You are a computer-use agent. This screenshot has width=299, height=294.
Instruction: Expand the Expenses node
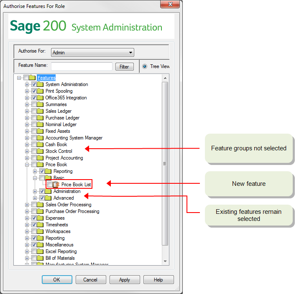(27, 218)
